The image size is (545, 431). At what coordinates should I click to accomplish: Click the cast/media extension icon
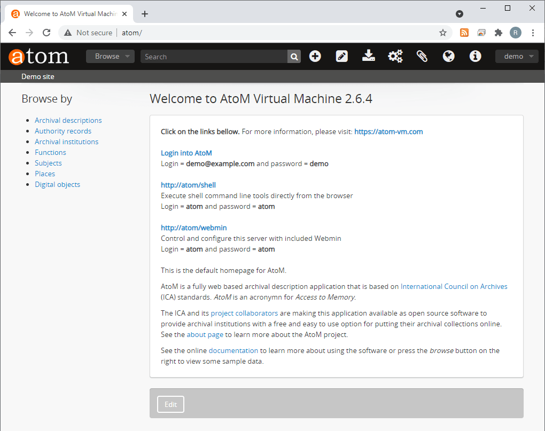click(481, 33)
